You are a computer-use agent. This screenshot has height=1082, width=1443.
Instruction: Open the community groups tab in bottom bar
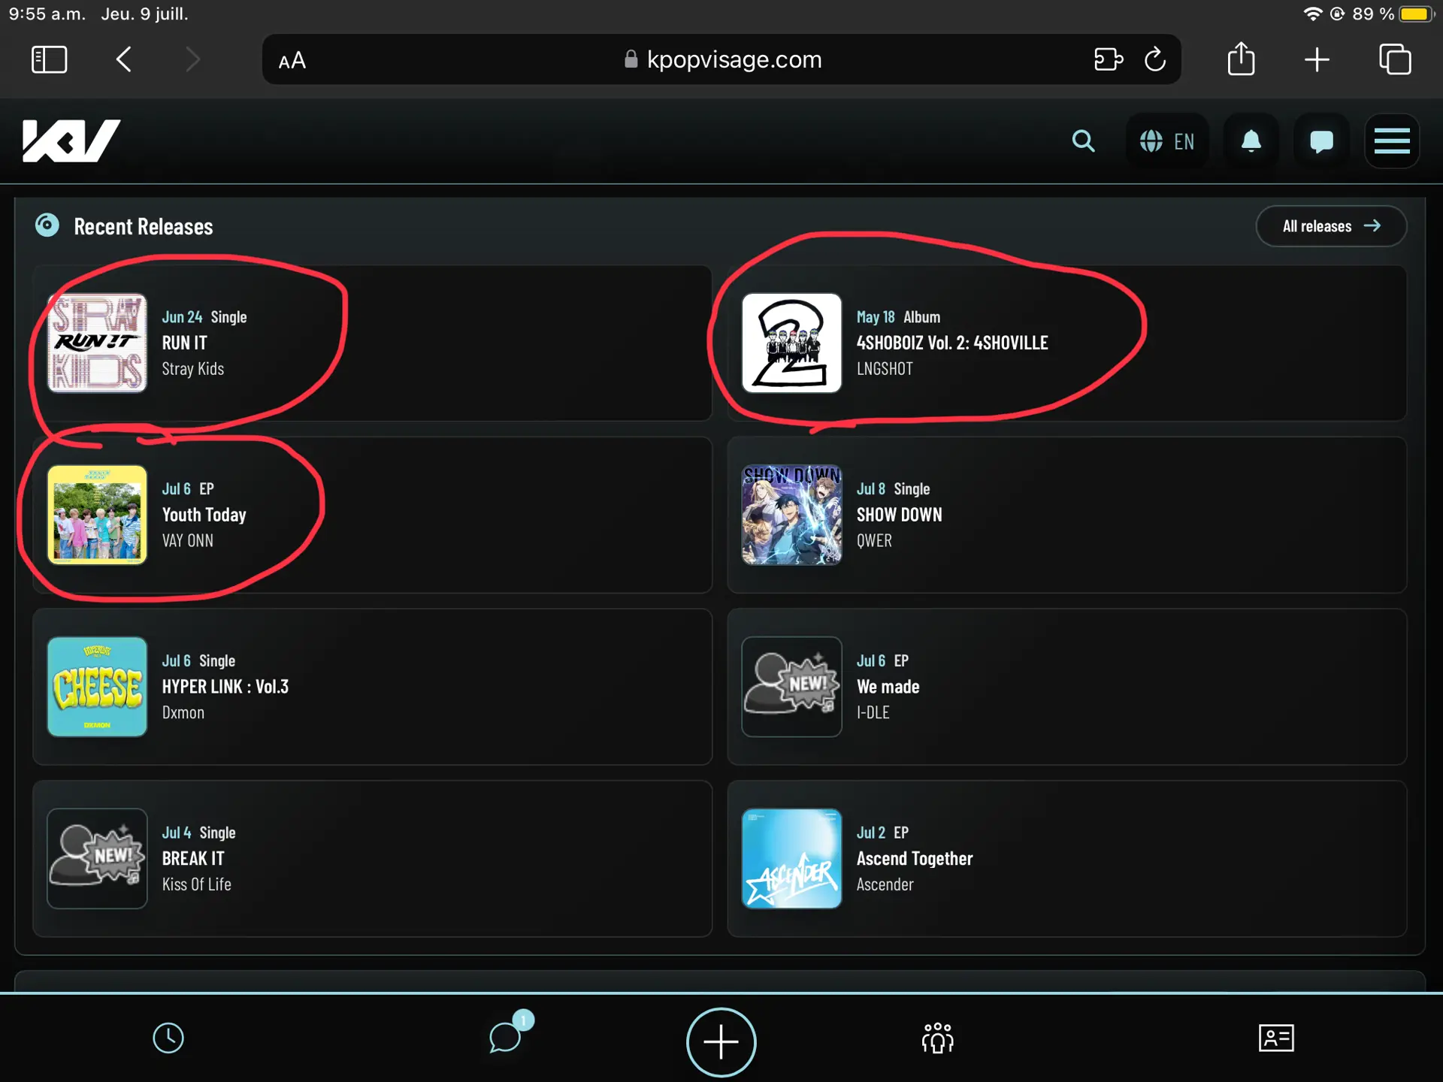click(937, 1038)
